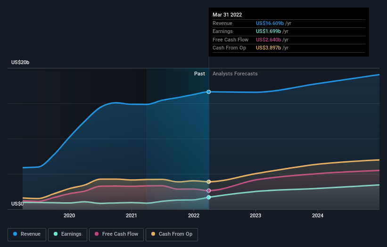Click the Free Cash Flow label in tooltip
387x247 pixels.
pyautogui.click(x=231, y=40)
